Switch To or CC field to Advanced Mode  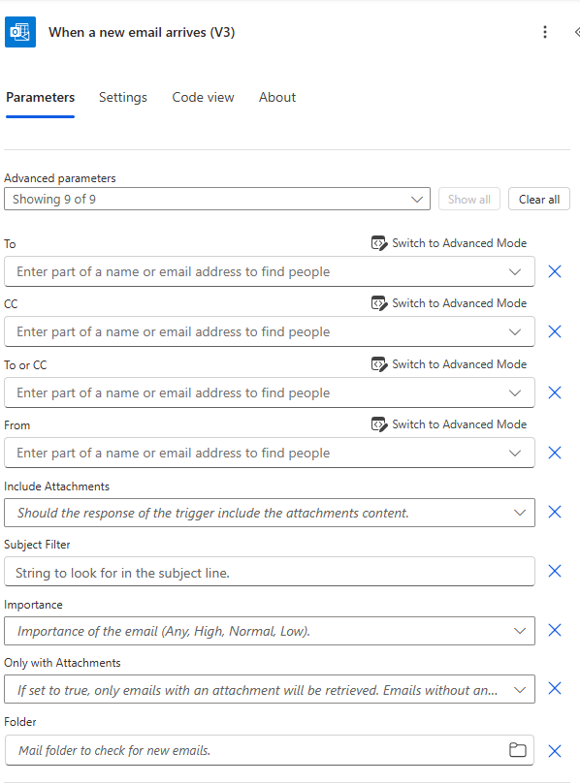coord(449,364)
